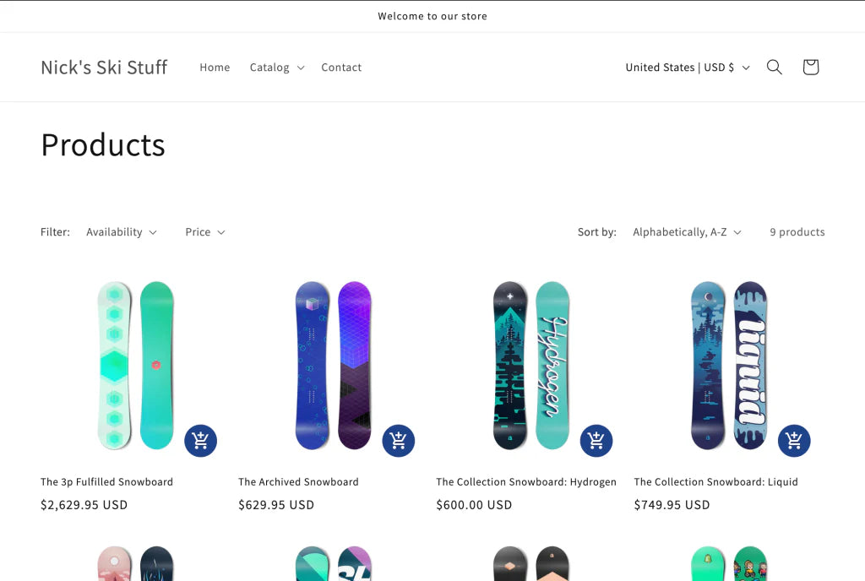Screen dimensions: 865x581
Task: Expand the Availability filter
Action: (x=121, y=232)
